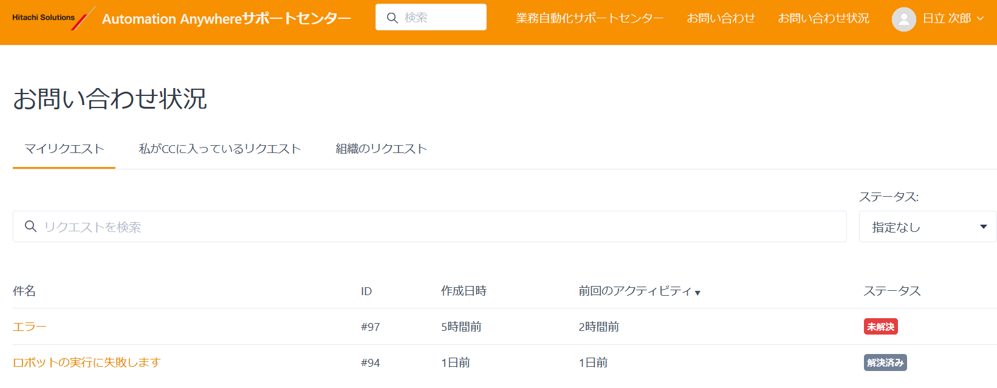Click the user avatar icon

point(903,19)
